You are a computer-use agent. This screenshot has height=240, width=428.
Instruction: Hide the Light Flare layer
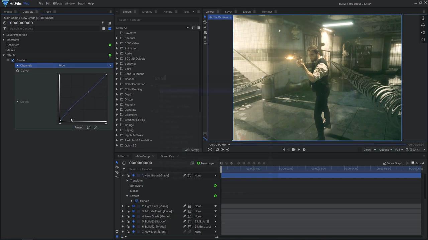tap(133, 206)
